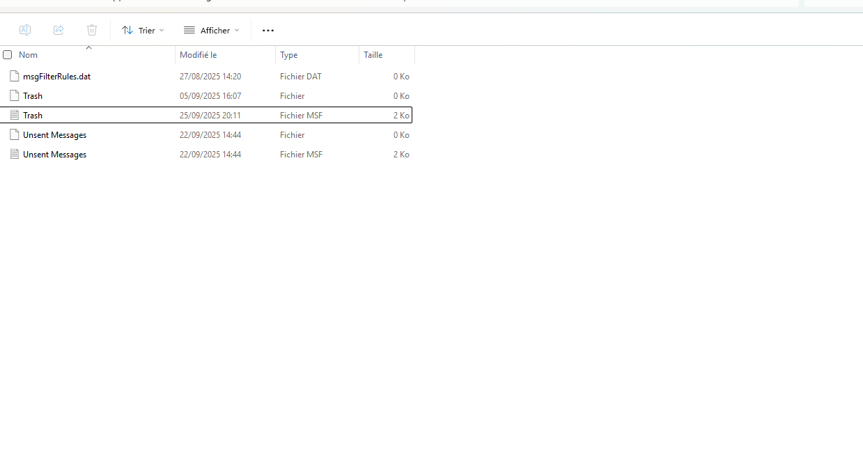Click the icon of the Trash MSF file
863x468 pixels.
[14, 115]
